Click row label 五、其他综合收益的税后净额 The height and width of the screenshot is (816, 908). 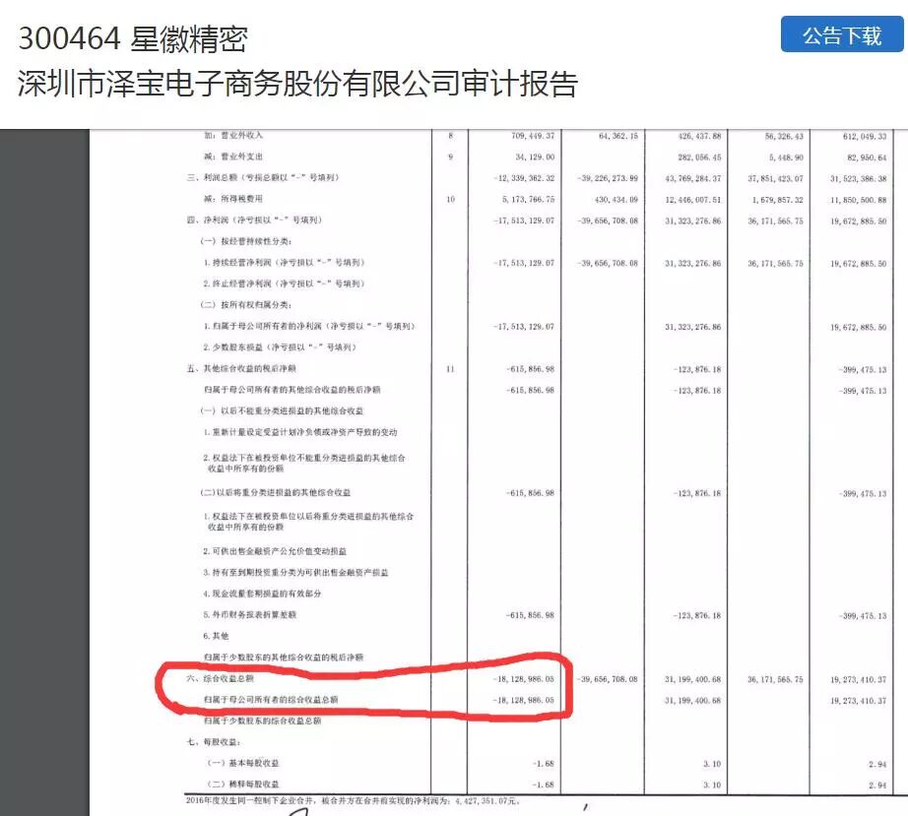pyautogui.click(x=242, y=369)
